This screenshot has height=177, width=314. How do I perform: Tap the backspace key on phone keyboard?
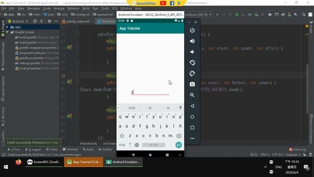coord(179,136)
